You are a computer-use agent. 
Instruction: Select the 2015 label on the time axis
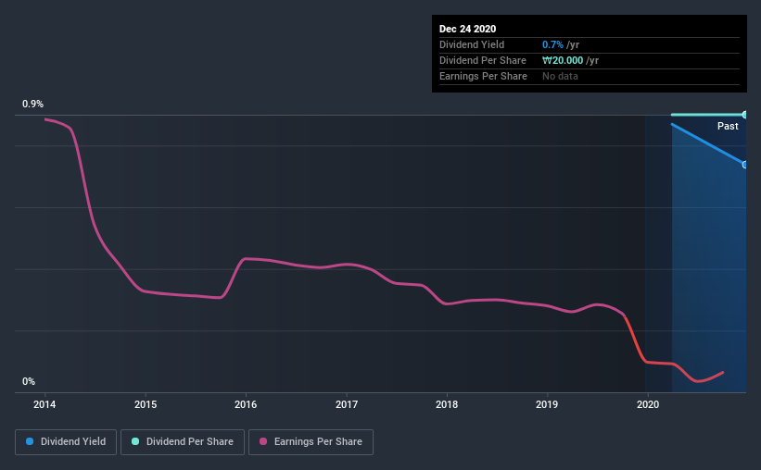(x=146, y=404)
